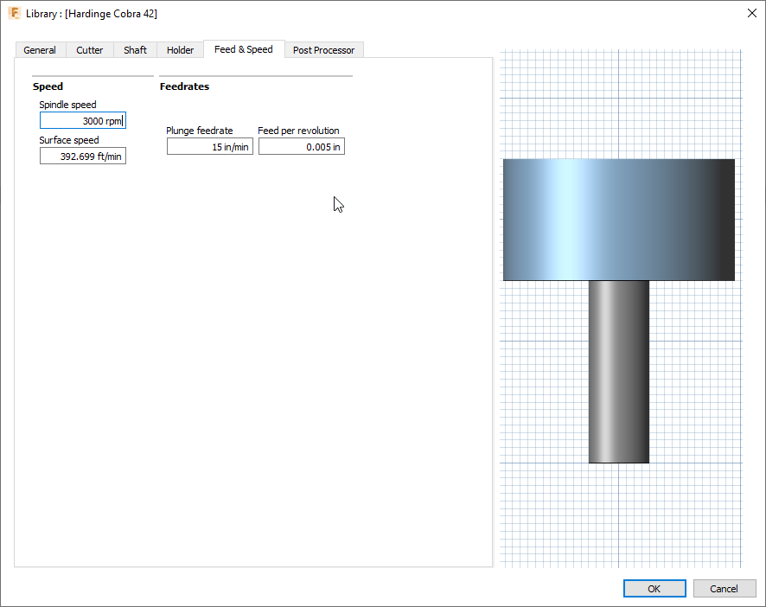The width and height of the screenshot is (766, 607).
Task: View the Holder tab settings
Action: coord(180,49)
